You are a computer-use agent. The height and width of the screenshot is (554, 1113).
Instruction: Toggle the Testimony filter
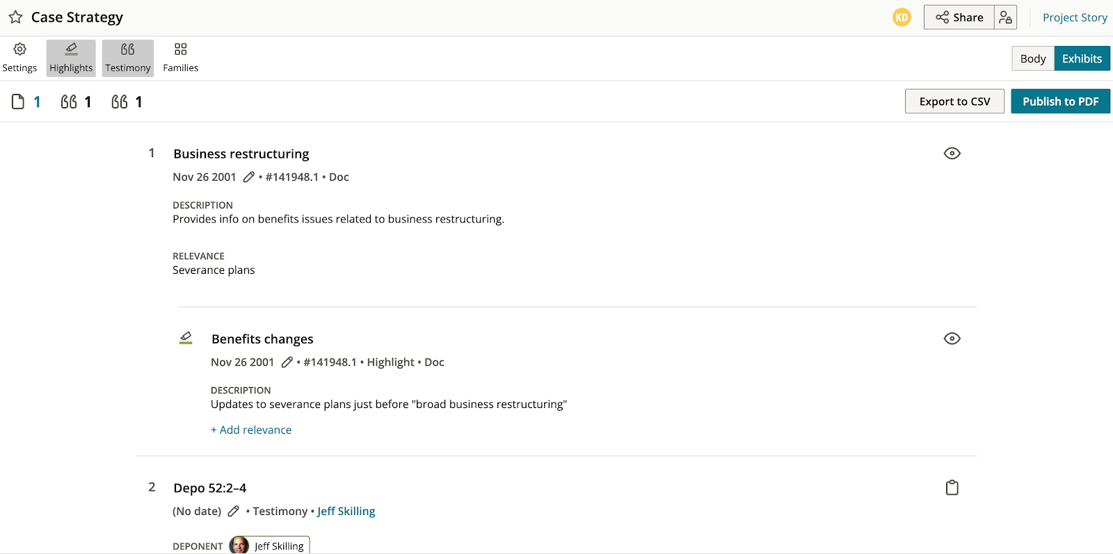128,58
